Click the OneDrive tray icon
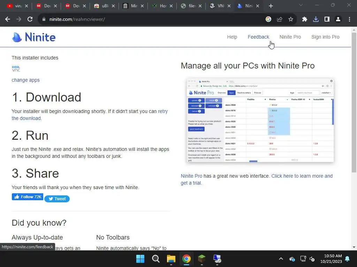Screen dimensions: 357x267 pyautogui.click(x=292, y=259)
